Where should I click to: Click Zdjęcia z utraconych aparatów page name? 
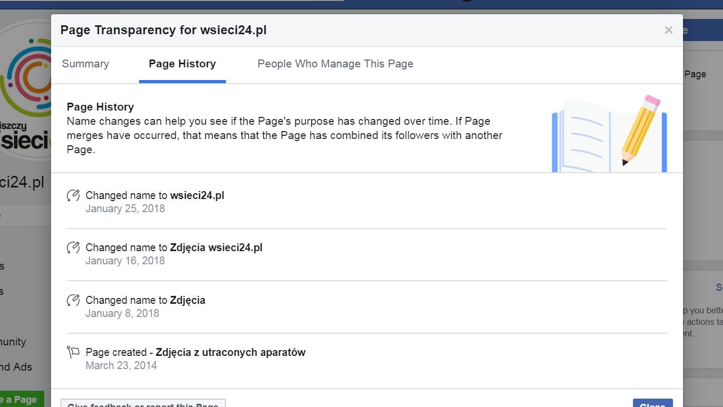[231, 352]
